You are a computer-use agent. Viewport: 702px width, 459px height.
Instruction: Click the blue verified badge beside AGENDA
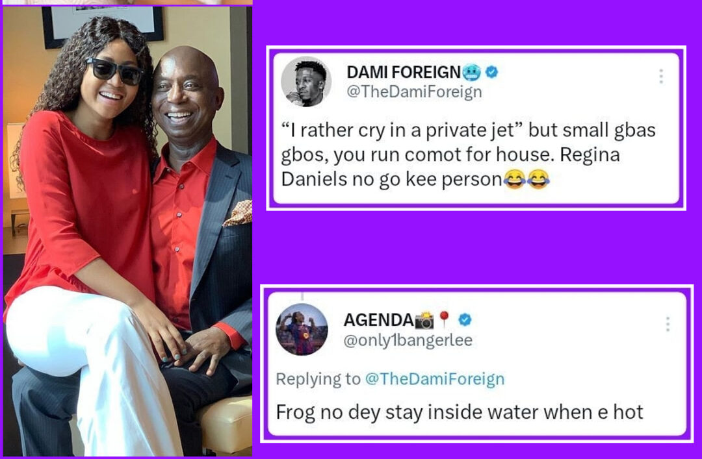pos(465,319)
